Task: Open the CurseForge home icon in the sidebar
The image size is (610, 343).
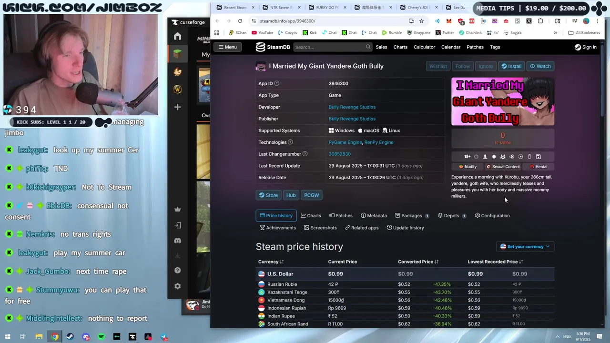Action: coord(177,37)
